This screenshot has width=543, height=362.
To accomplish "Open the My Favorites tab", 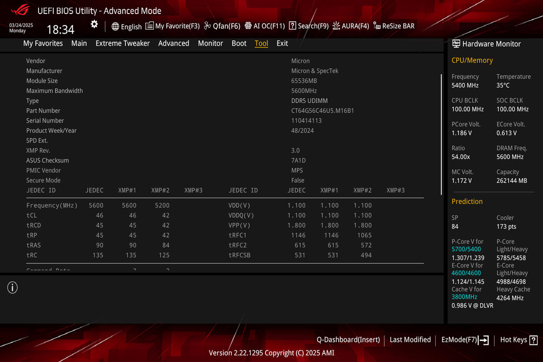I will tap(43, 43).
